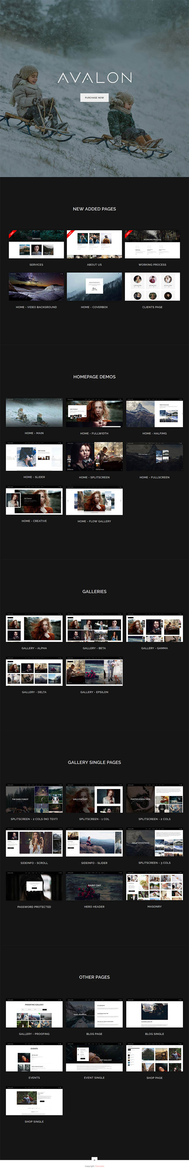Click the AVALON logo in hero

(x=94, y=78)
